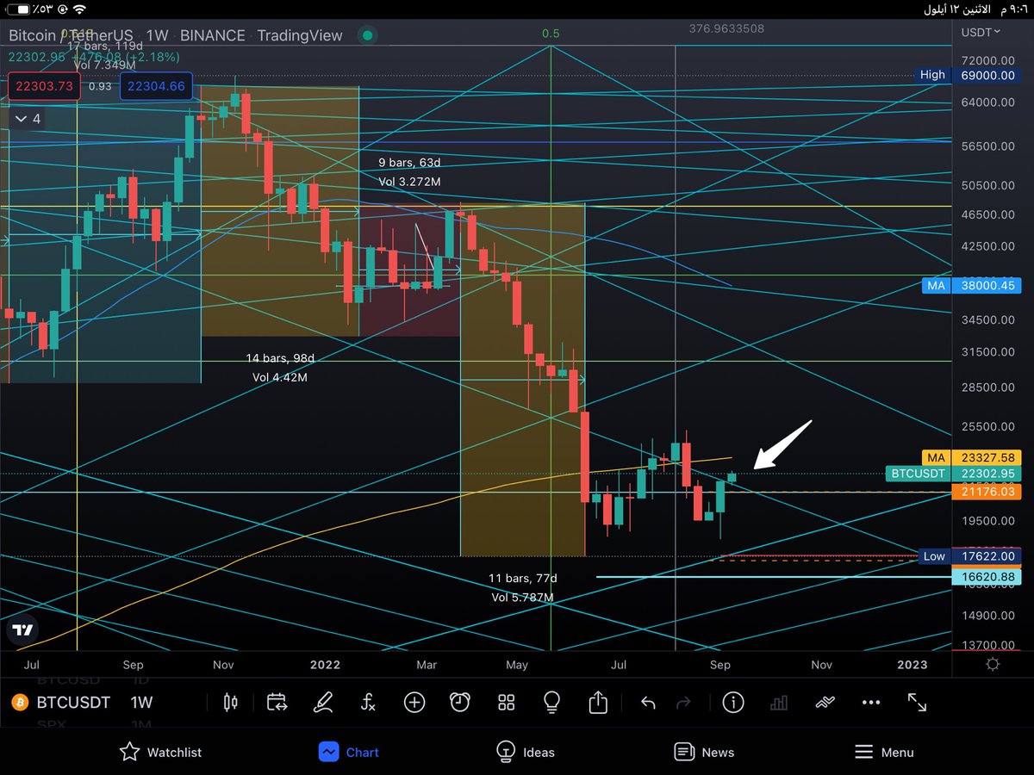Image resolution: width=1034 pixels, height=775 pixels.
Task: Tap the 'Vol 4.42M' measurement text
Action: pyautogui.click(x=280, y=377)
